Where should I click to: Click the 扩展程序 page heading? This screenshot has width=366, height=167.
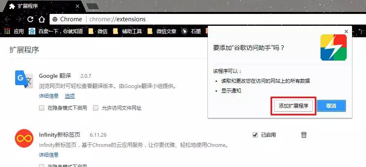coord(24,50)
